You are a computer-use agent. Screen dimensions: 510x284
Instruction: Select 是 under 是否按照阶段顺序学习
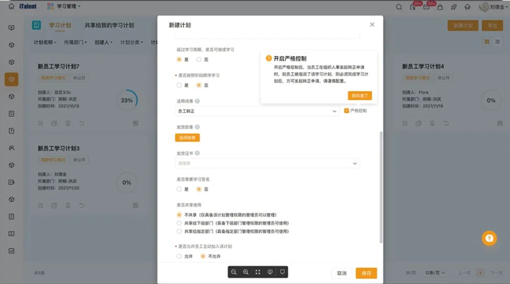[179, 85]
